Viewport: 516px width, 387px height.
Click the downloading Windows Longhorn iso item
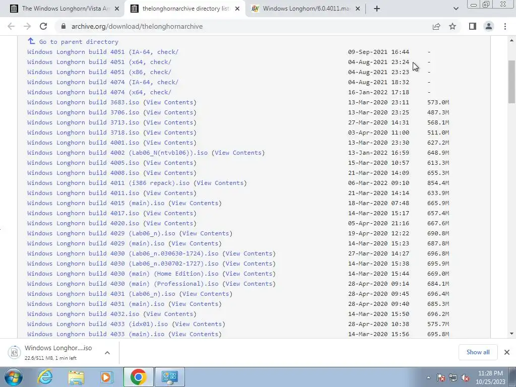tap(52, 352)
